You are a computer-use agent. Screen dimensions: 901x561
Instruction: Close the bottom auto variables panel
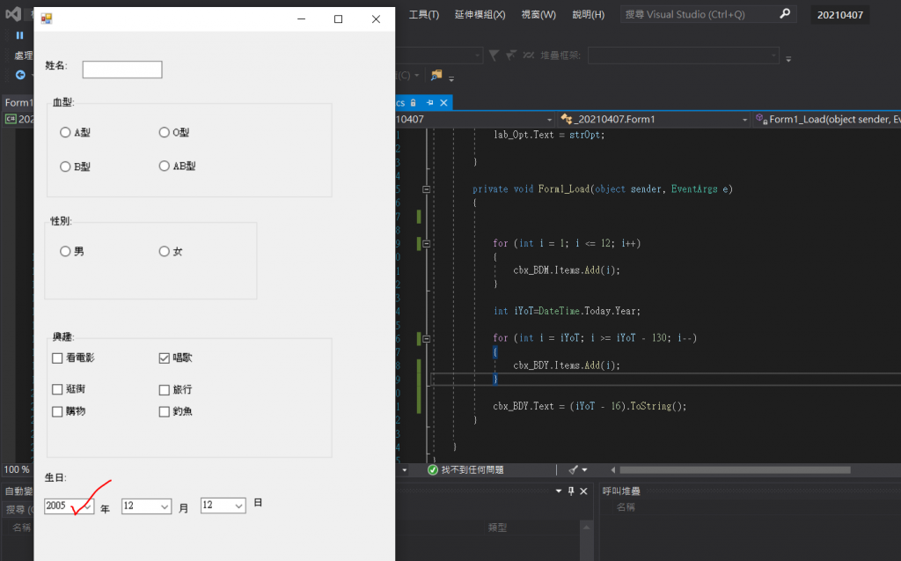[x=584, y=491]
